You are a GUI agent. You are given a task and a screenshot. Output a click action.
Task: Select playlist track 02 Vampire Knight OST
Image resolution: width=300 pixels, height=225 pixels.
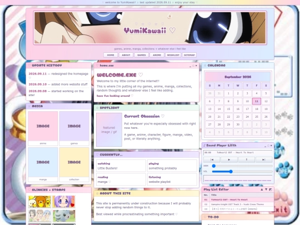[238, 204]
